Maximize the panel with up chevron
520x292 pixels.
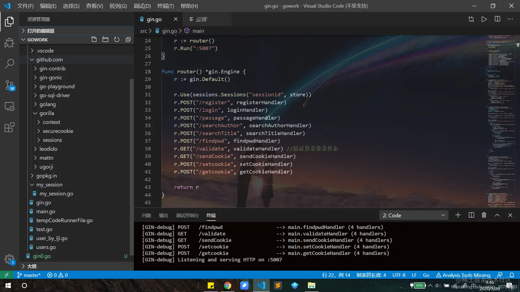click(x=497, y=215)
